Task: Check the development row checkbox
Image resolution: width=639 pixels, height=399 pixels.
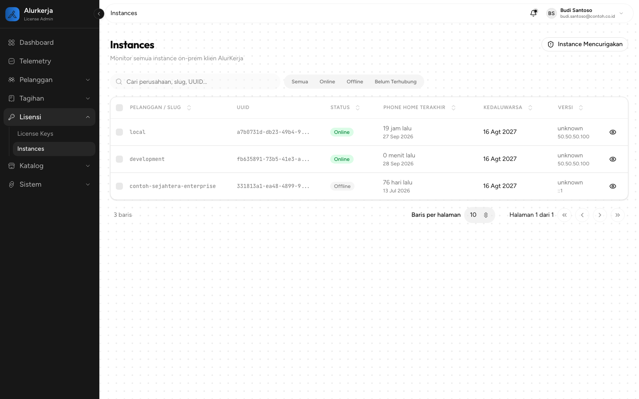Action: click(x=119, y=159)
